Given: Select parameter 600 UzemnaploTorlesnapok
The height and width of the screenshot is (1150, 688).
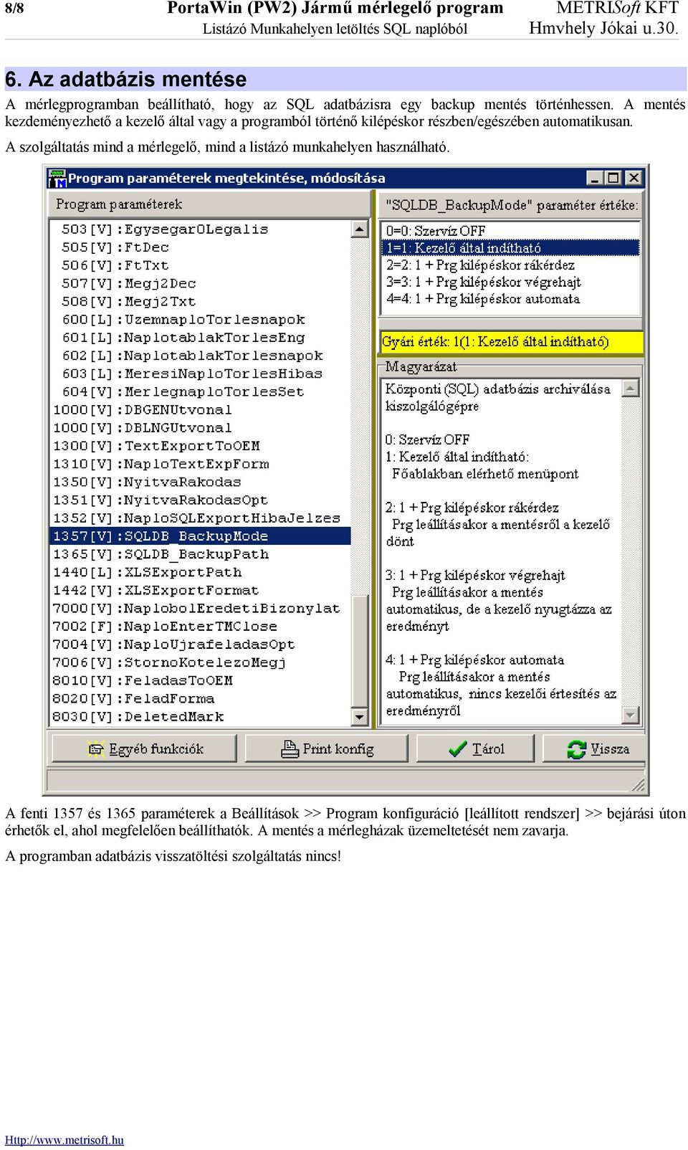Looking at the screenshot, I should (x=201, y=320).
